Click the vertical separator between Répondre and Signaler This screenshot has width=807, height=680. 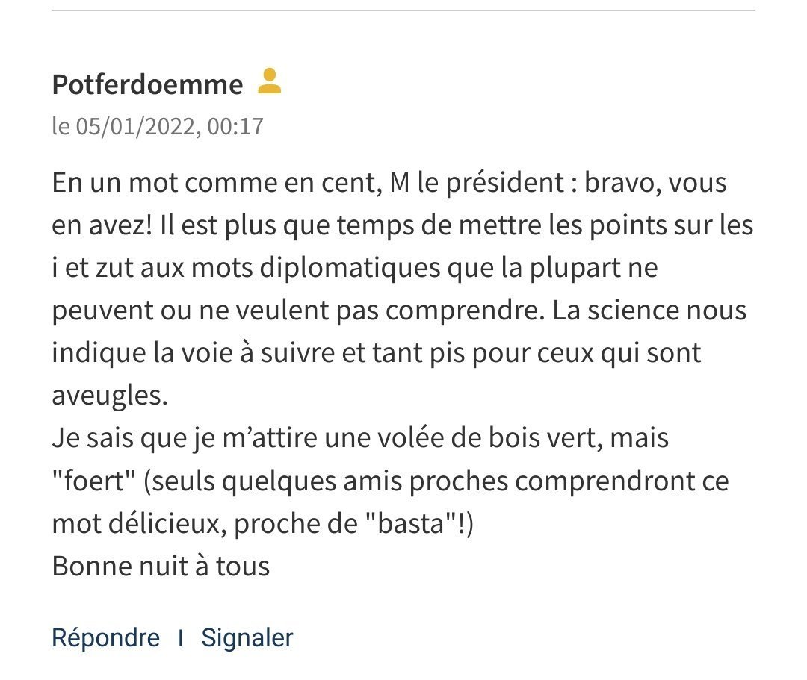180,638
